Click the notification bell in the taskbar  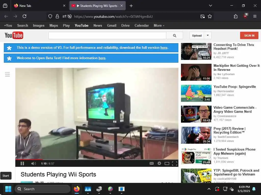[x=254, y=189]
